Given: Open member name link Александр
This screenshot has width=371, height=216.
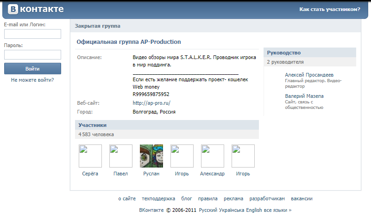Looking at the screenshot, I should 212,174.
